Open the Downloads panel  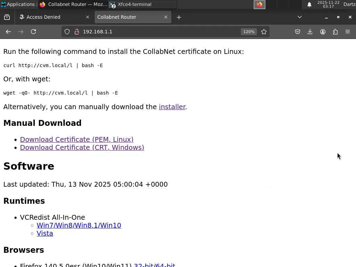click(310, 32)
